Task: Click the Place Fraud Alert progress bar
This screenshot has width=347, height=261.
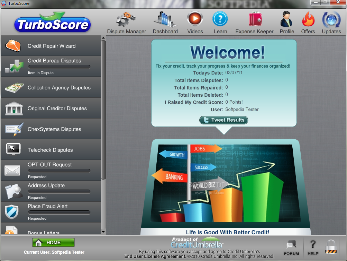Action: click(x=59, y=212)
